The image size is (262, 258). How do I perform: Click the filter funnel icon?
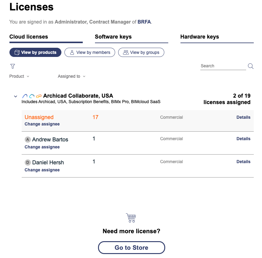point(13,66)
